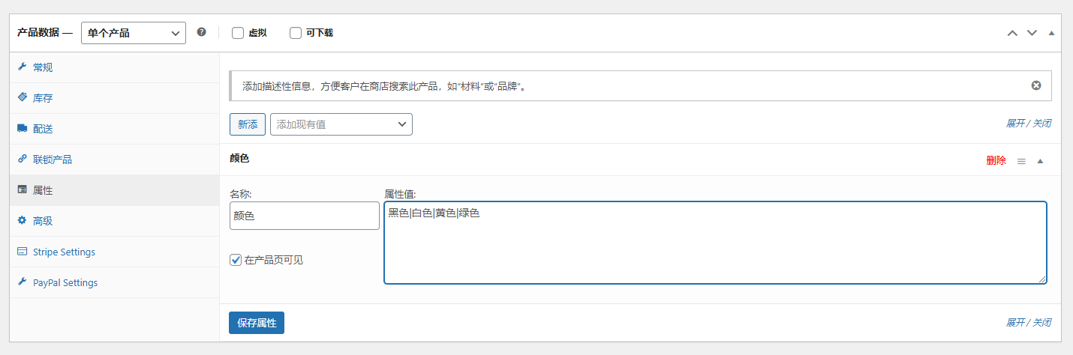Open the 高级 tab
Screen dimensions: 1073x355
[114, 221]
